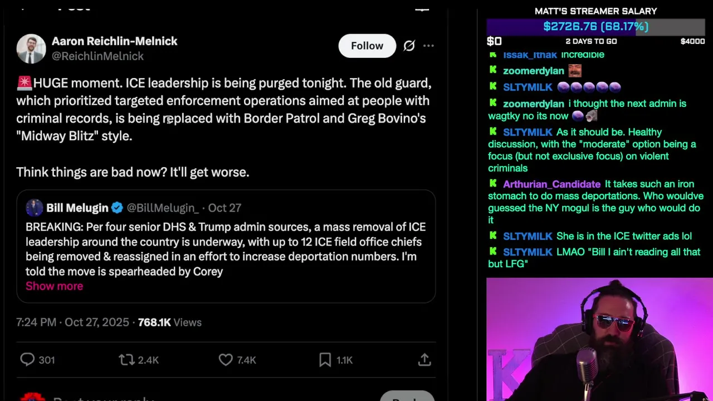Image resolution: width=713 pixels, height=401 pixels.
Task: Click the Grok slashed-circle icon
Action: [409, 46]
